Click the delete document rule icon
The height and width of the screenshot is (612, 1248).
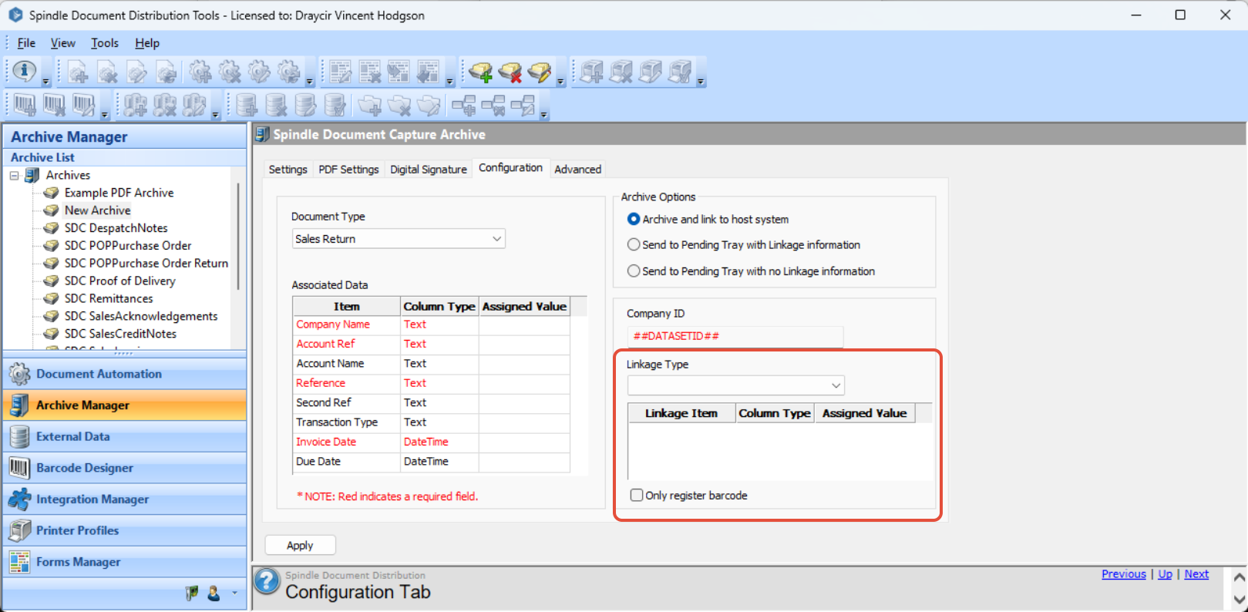(107, 72)
